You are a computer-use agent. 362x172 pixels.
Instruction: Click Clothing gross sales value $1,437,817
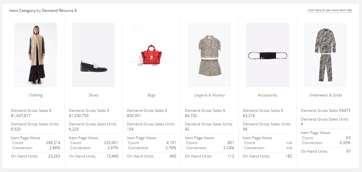click(x=21, y=116)
